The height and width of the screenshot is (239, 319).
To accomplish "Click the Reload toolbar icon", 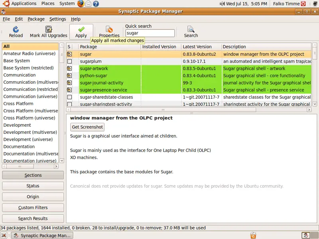I will pyautogui.click(x=16, y=29).
